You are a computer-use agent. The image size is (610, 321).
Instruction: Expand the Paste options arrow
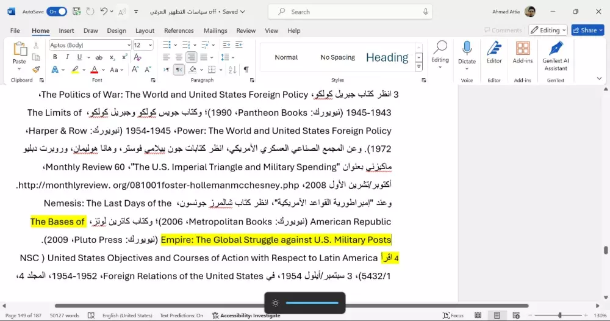[x=19, y=69]
